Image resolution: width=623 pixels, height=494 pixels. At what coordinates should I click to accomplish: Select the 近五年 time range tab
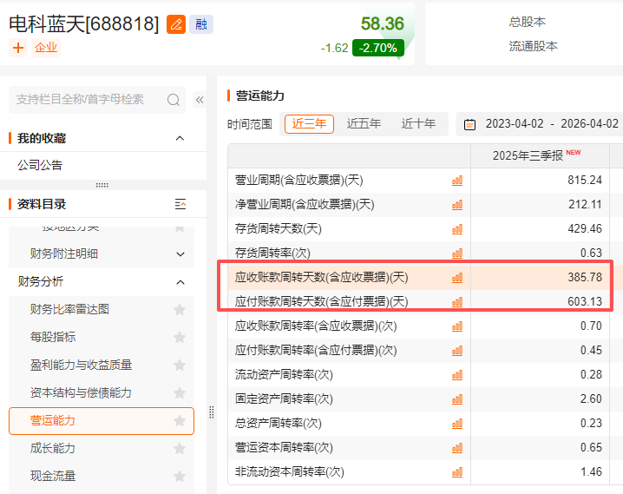tap(364, 124)
